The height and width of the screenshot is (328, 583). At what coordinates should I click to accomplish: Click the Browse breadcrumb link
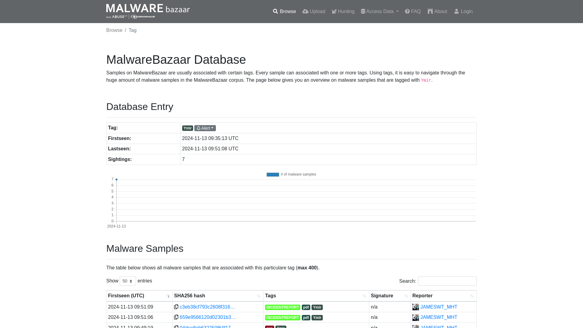pyautogui.click(x=114, y=30)
